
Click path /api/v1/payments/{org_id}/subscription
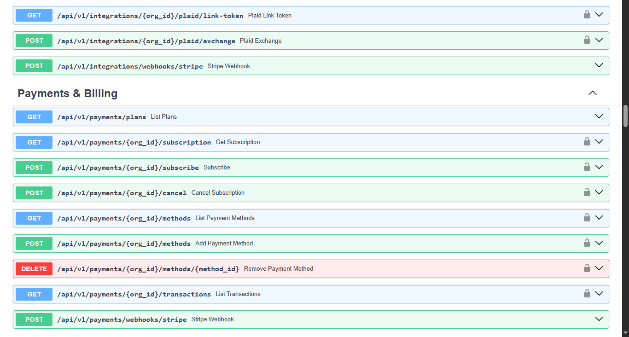click(134, 142)
